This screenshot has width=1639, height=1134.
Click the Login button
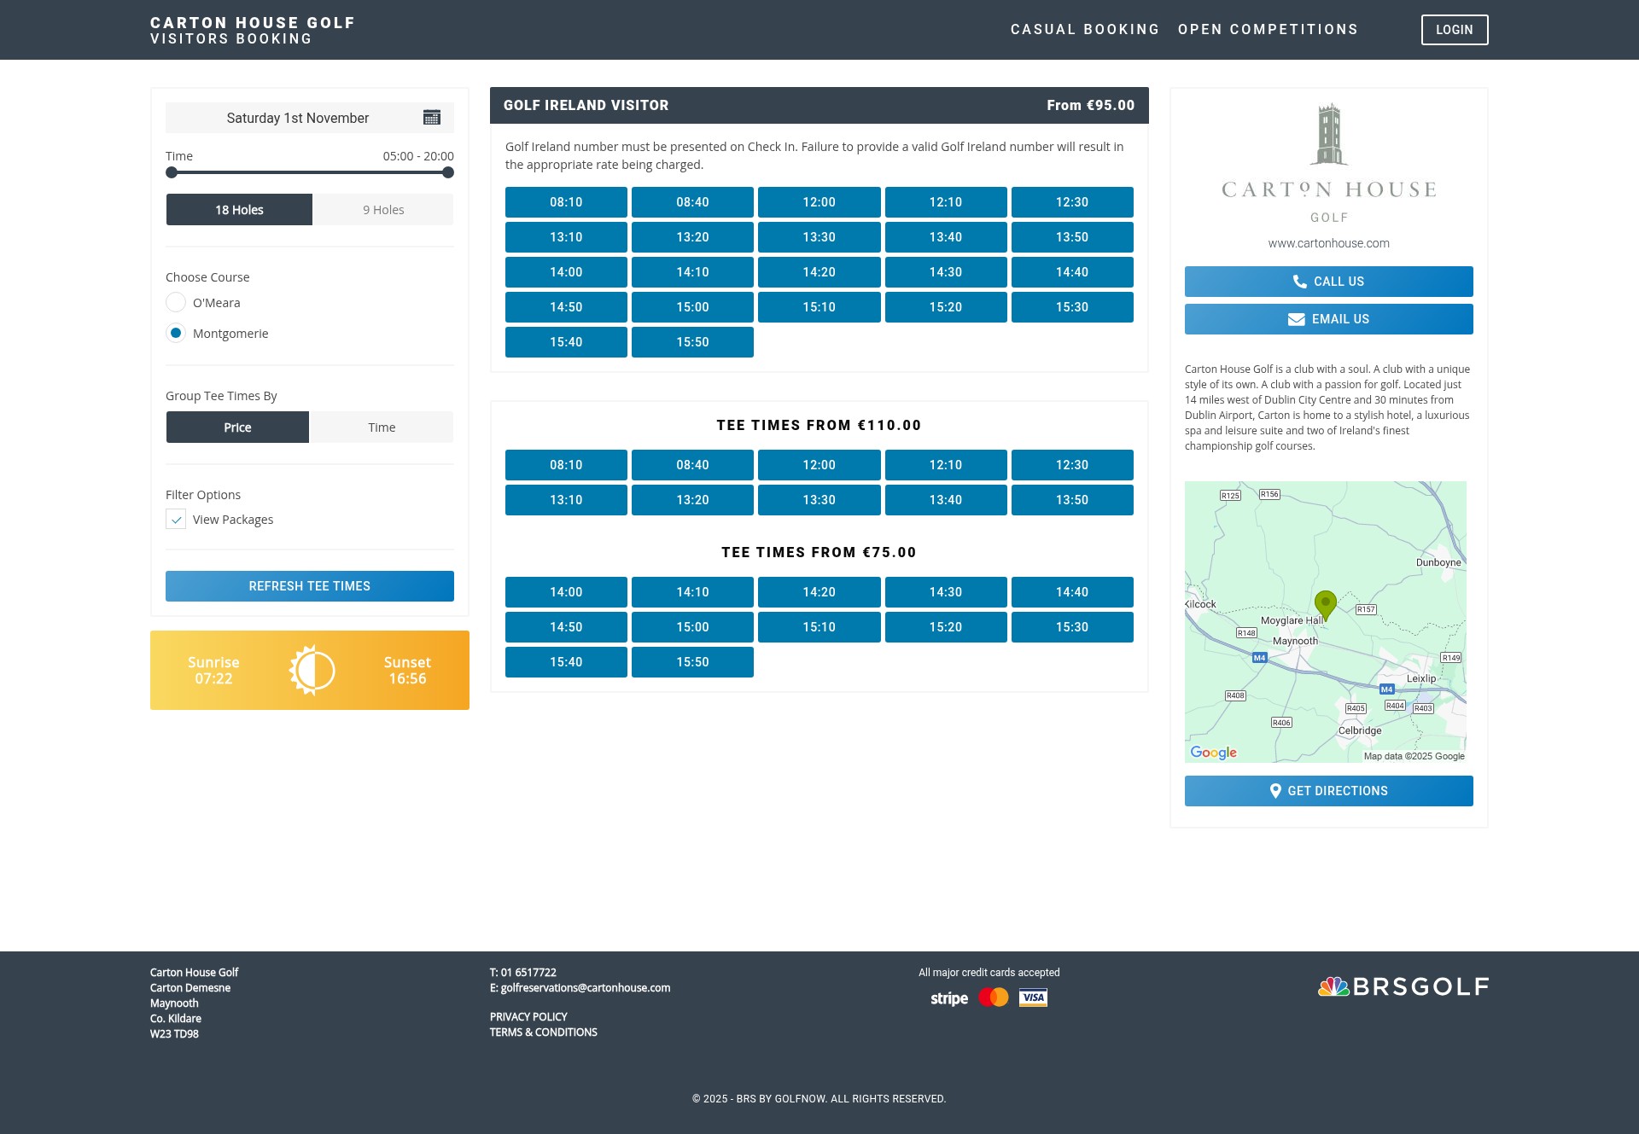tap(1455, 30)
